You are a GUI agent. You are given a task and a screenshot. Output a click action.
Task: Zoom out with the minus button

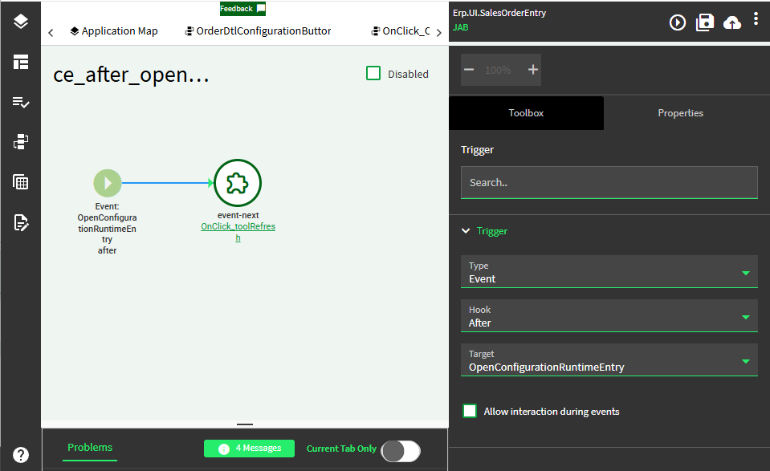(x=469, y=70)
